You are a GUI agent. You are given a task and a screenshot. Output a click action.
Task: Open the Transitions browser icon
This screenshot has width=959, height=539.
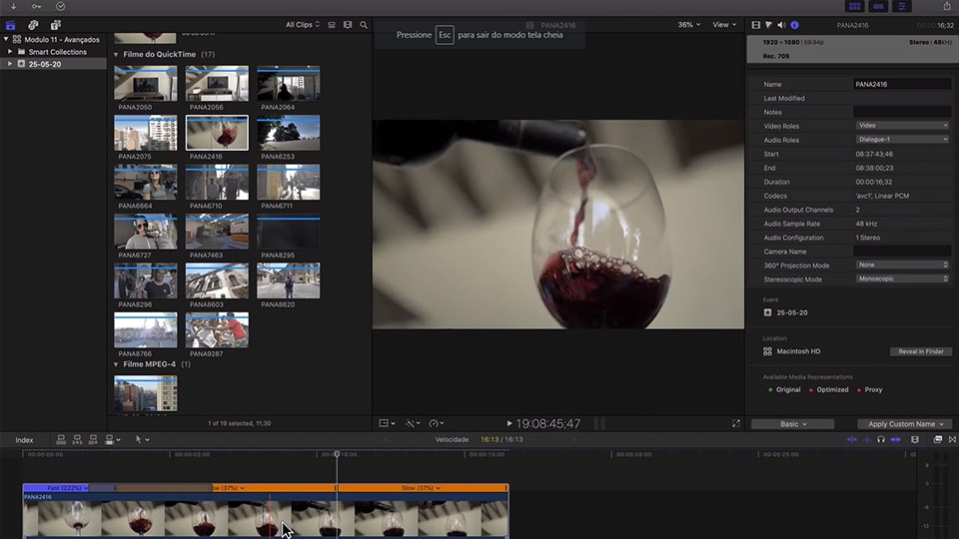(952, 439)
